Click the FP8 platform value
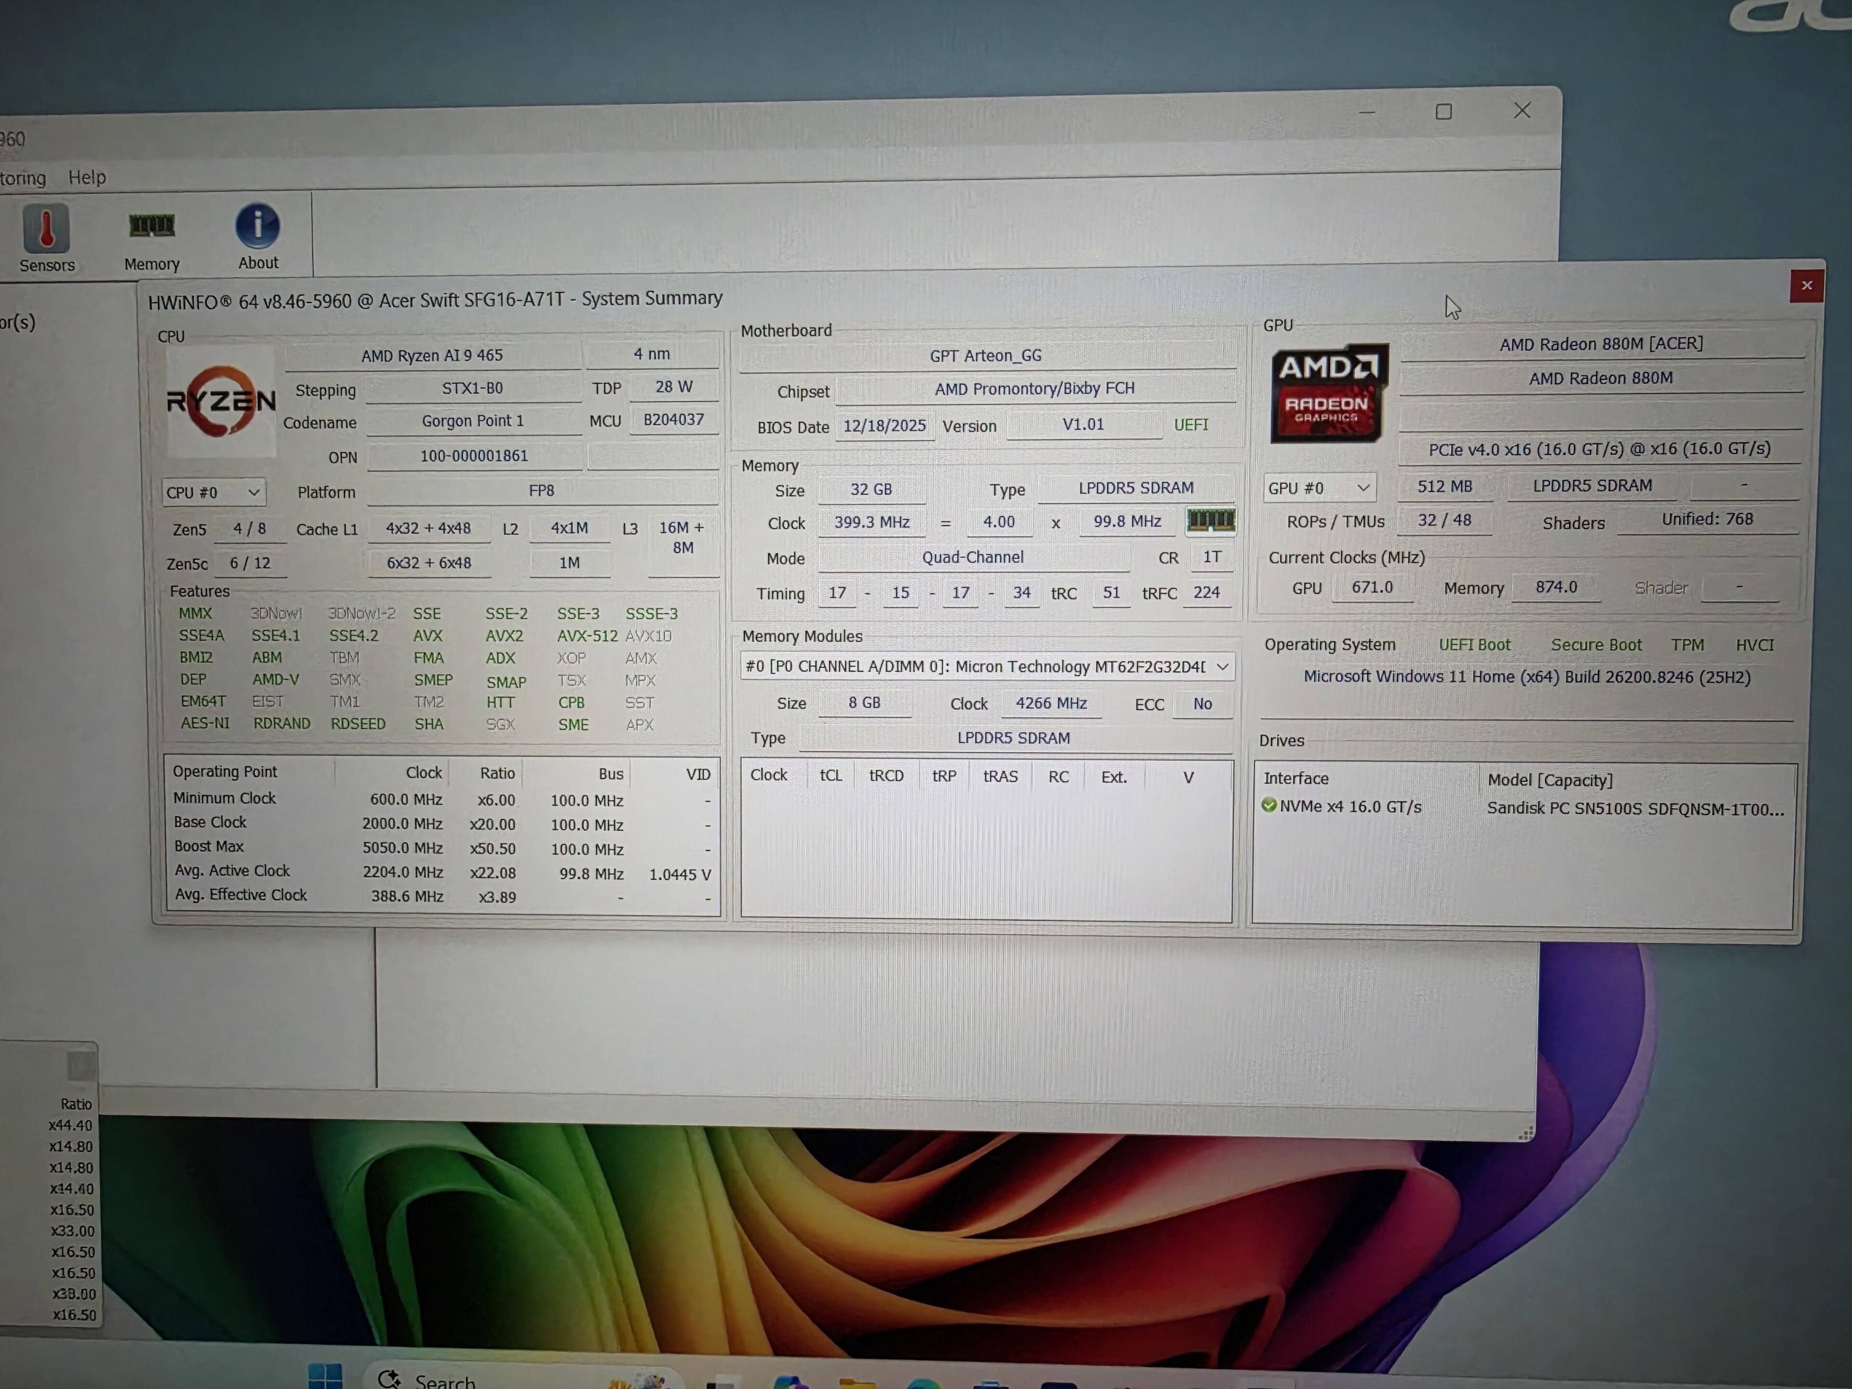The width and height of the screenshot is (1852, 1389). [542, 490]
